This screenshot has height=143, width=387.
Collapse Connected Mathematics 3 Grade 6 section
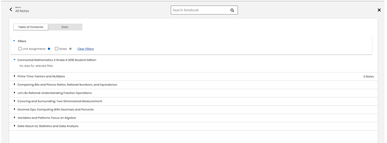[14, 60]
